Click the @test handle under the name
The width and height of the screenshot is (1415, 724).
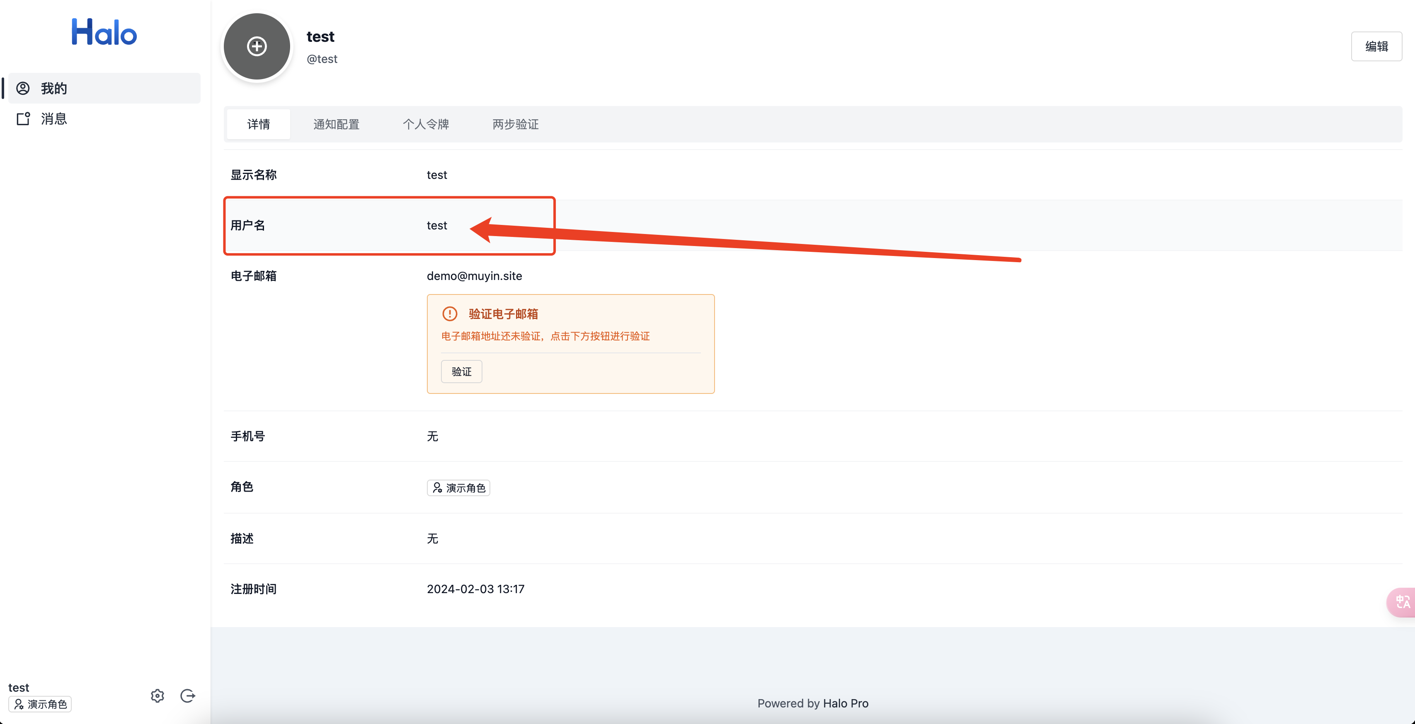coord(322,59)
